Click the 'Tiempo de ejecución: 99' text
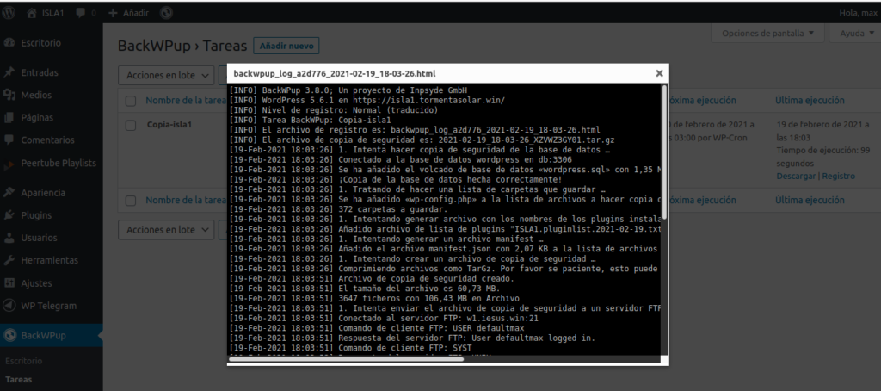 (822, 150)
